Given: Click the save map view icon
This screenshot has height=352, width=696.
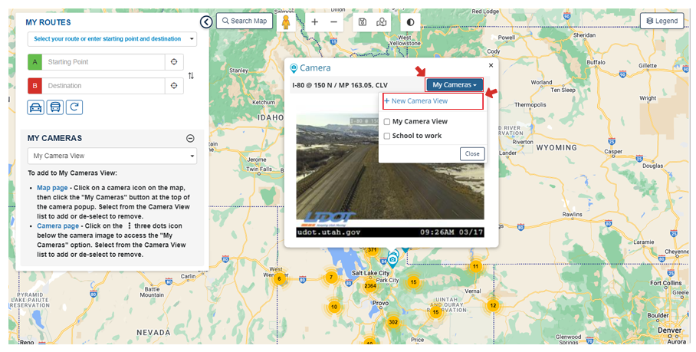Looking at the screenshot, I should tap(363, 21).
